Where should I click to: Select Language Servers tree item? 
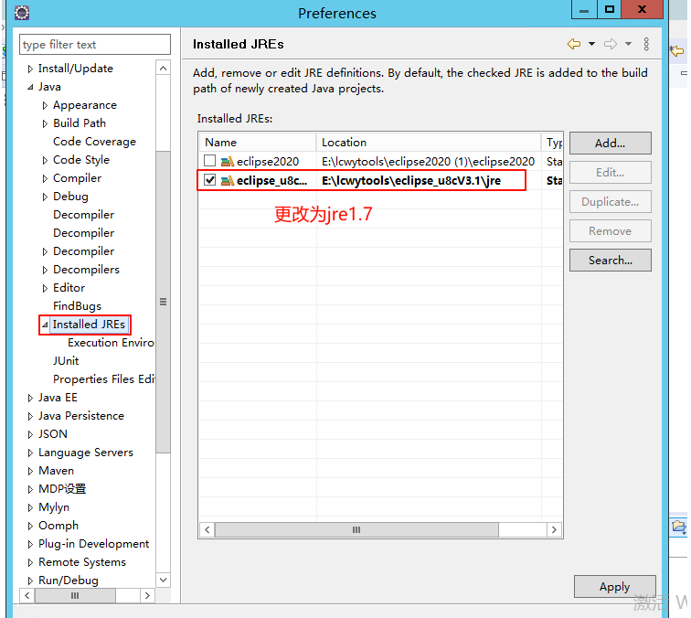click(86, 453)
